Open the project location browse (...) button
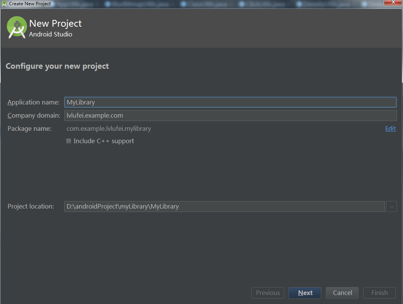Viewport: 403px width, 304px height. click(391, 206)
